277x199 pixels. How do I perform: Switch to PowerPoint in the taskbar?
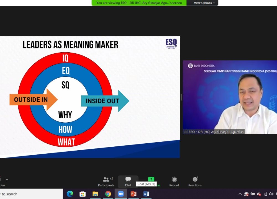pyautogui.click(x=134, y=194)
